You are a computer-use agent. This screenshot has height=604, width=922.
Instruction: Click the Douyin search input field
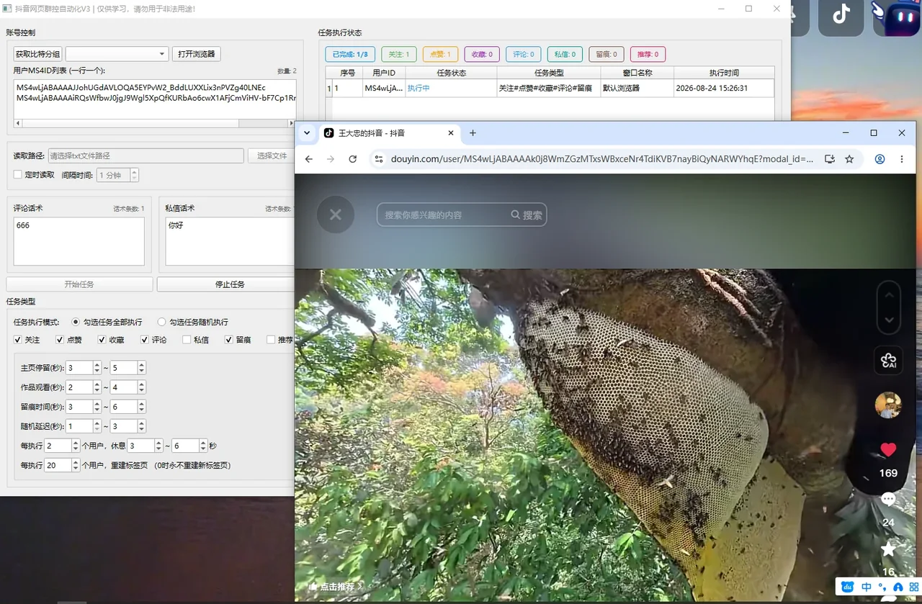click(x=444, y=215)
